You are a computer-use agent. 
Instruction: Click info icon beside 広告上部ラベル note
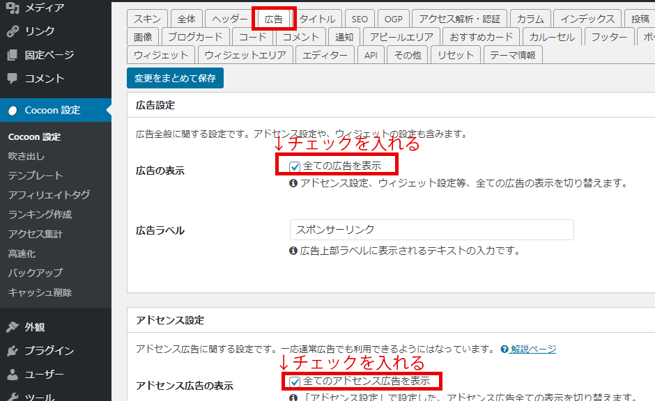[293, 251]
